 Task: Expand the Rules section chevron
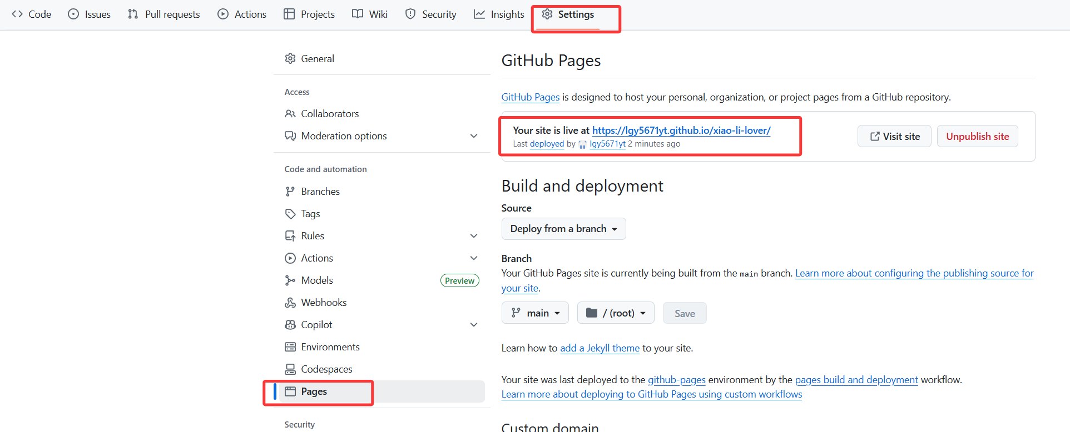[474, 236]
